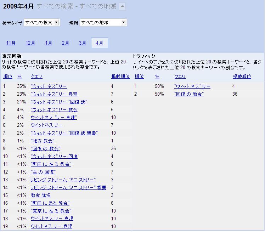Open rank 13 リビング ストリーム "ミニ ストリー" link
The image size is (265, 232).
[63, 180]
